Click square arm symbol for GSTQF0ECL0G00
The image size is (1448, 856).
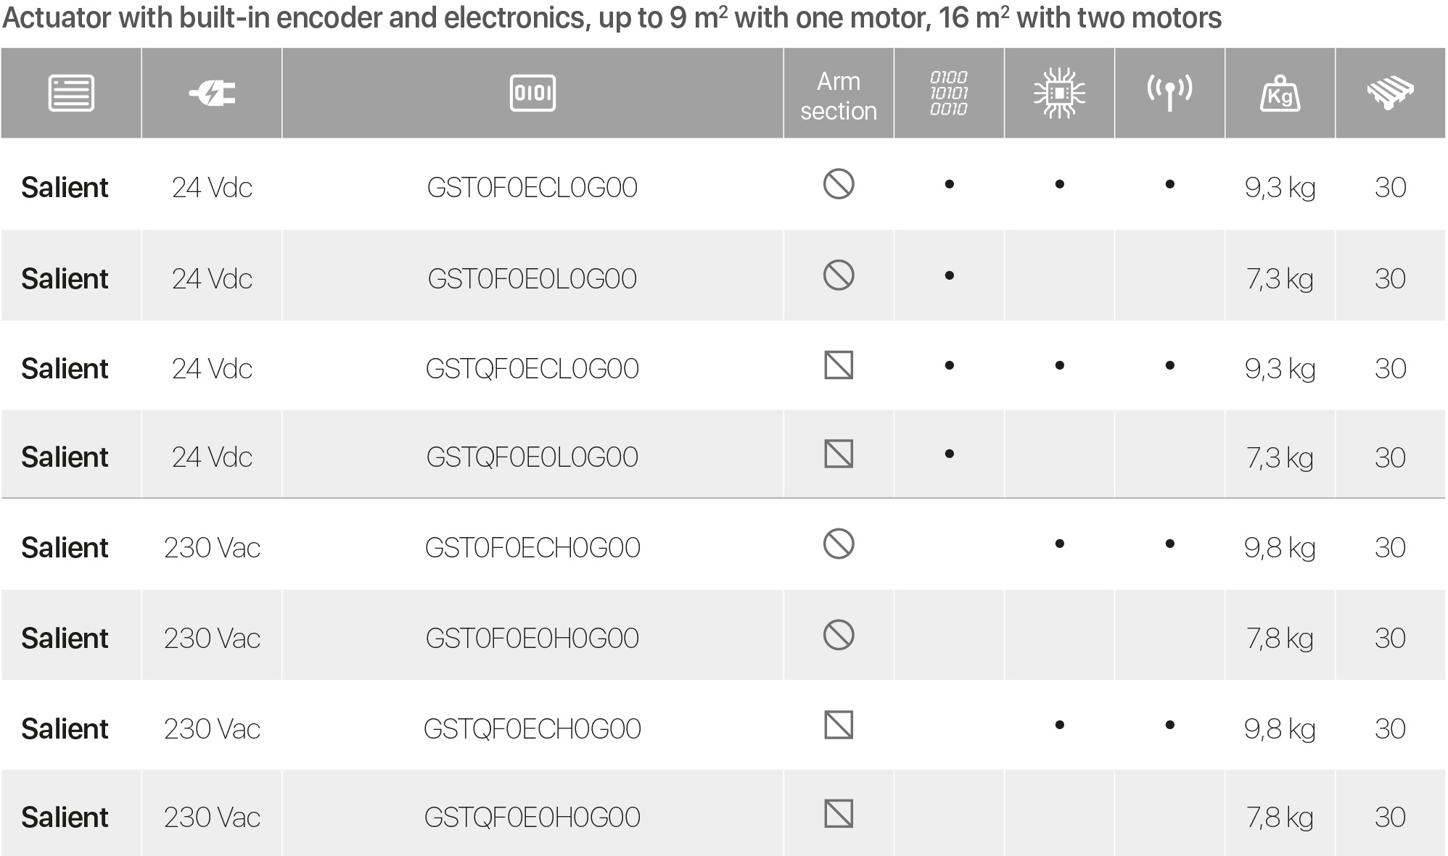(839, 365)
